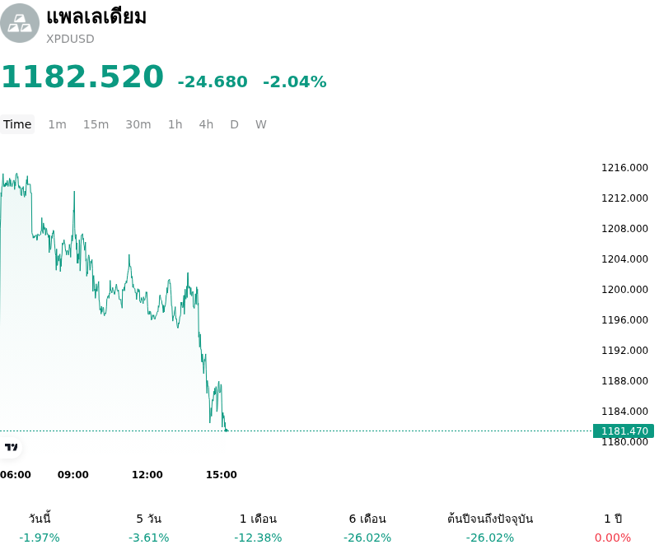Choose the 30m interval
The height and width of the screenshot is (554, 659).
pyautogui.click(x=138, y=124)
